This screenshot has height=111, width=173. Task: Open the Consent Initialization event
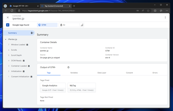coord(20,77)
